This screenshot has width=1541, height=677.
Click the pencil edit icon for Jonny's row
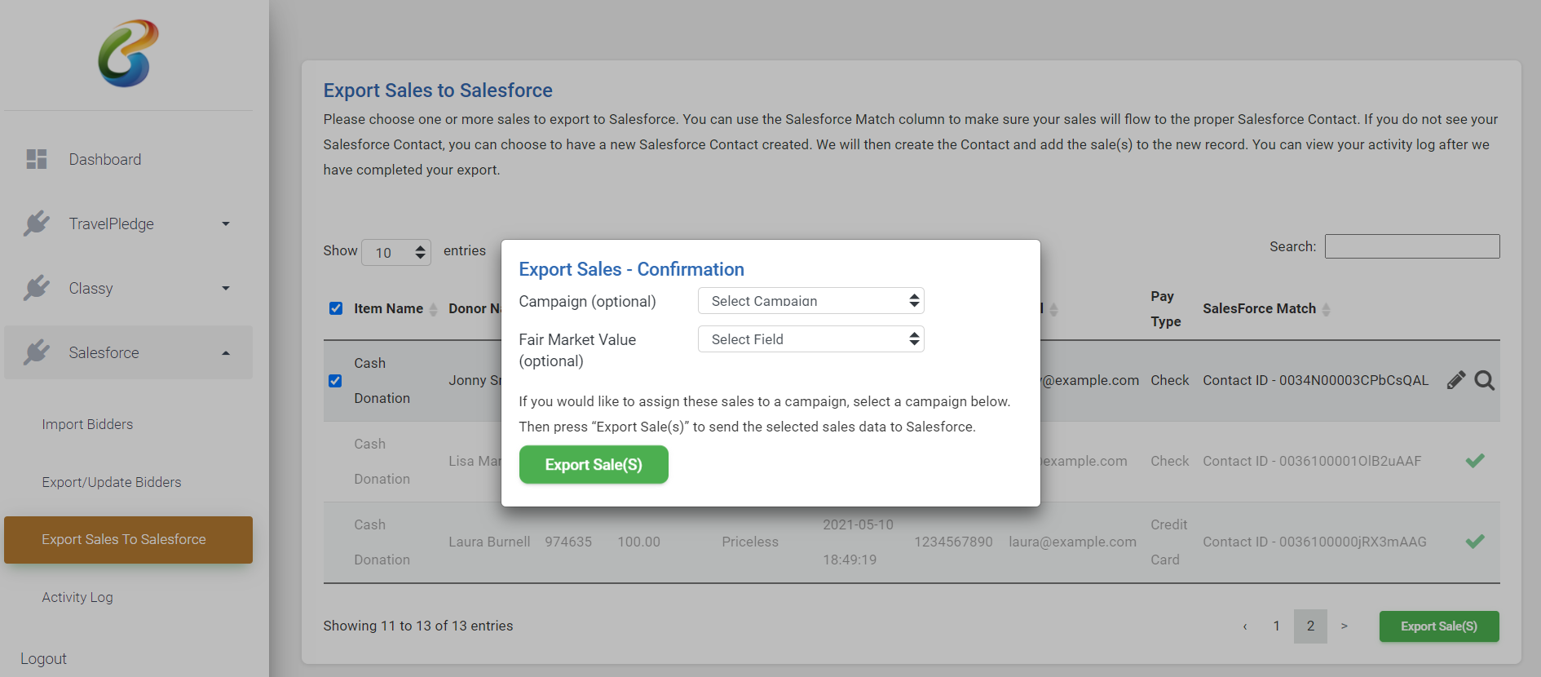tap(1456, 380)
